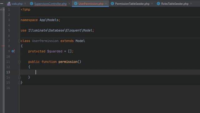Switch to the RolesTableSeeder.php tab

175,4
